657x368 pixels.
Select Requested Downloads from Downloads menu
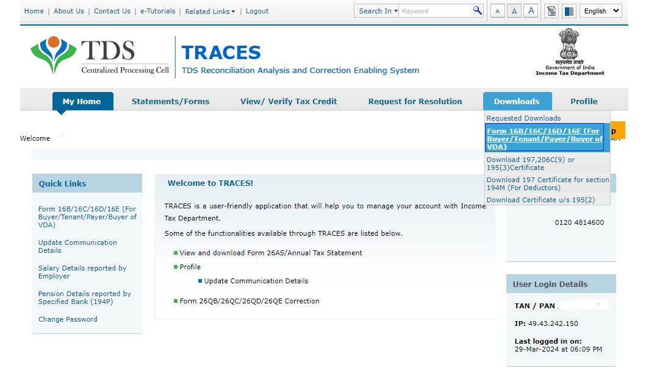click(523, 118)
